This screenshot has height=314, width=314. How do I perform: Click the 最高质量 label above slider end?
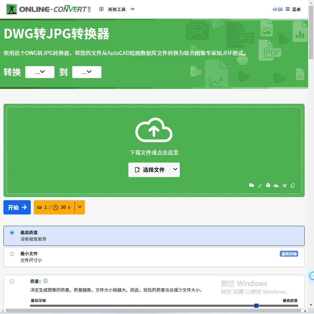point(290,301)
